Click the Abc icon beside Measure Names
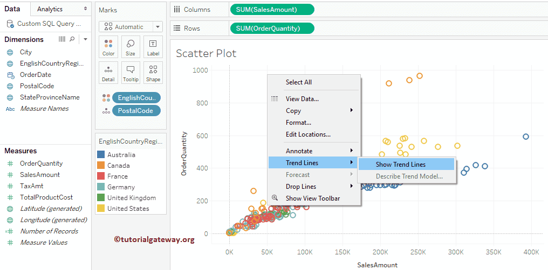The image size is (548, 270). [x=10, y=109]
